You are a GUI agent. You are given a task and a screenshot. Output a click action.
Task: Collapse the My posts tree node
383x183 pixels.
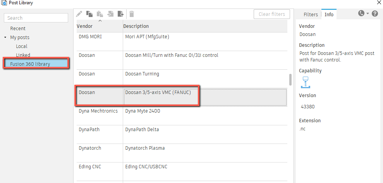tap(5, 38)
